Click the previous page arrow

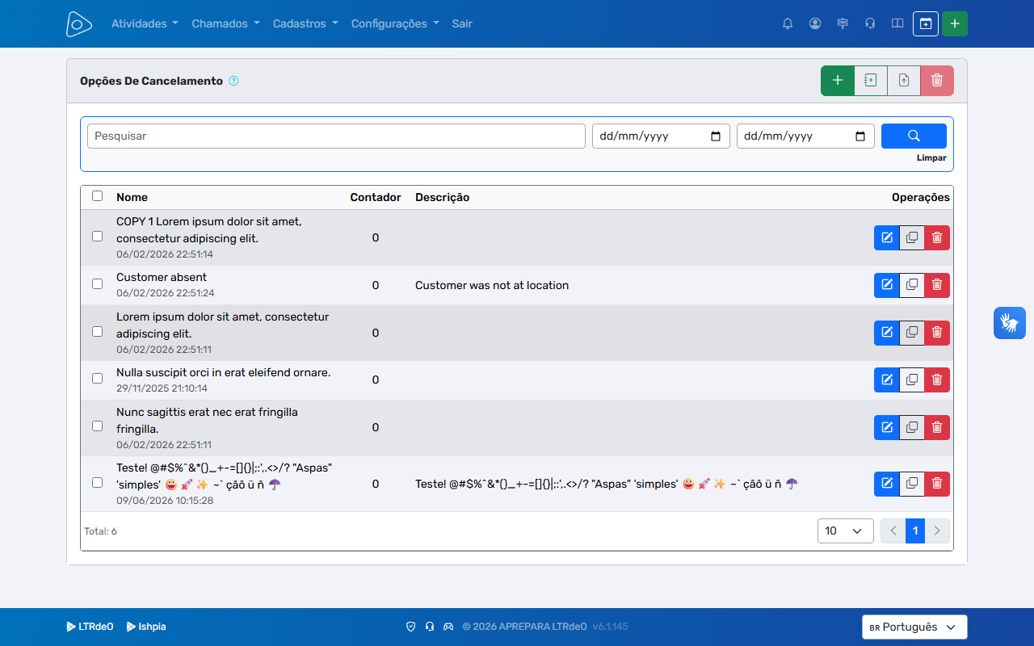893,531
